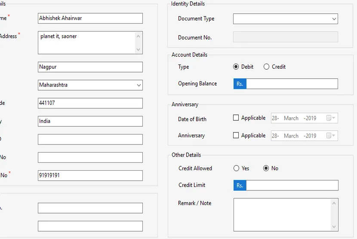This screenshot has height=239, width=357.
Task: Enable Date of Birth Applicable checkbox
Action: (236, 118)
